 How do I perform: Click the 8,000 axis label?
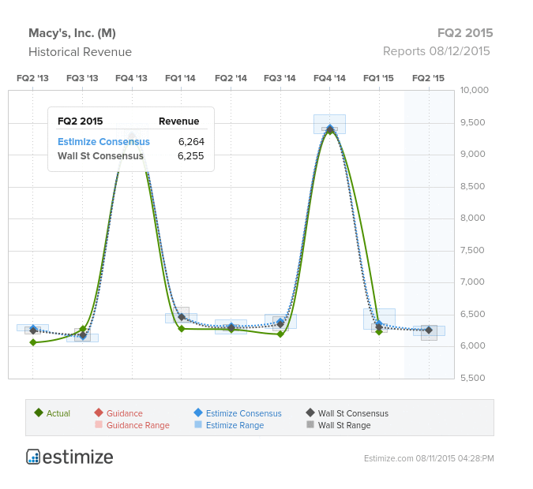point(472,218)
